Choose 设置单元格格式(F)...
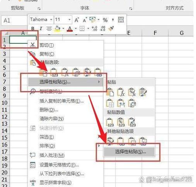Viewport: 196px width, 187px height. 66,165
